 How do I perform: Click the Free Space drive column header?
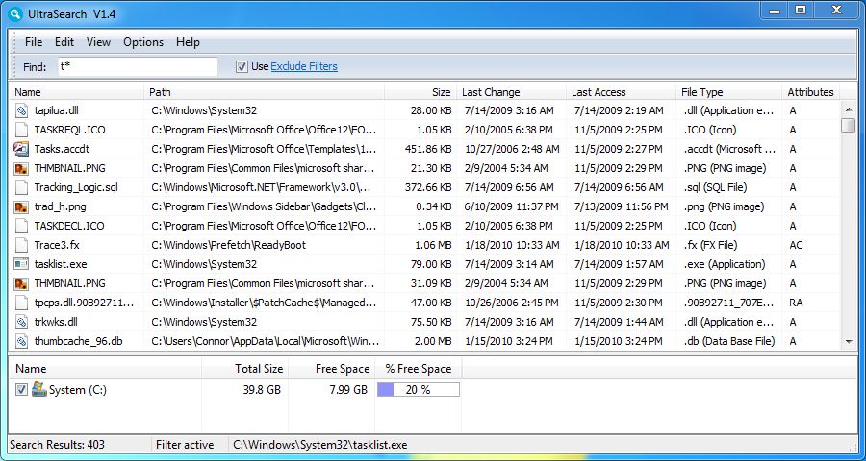[x=331, y=369]
